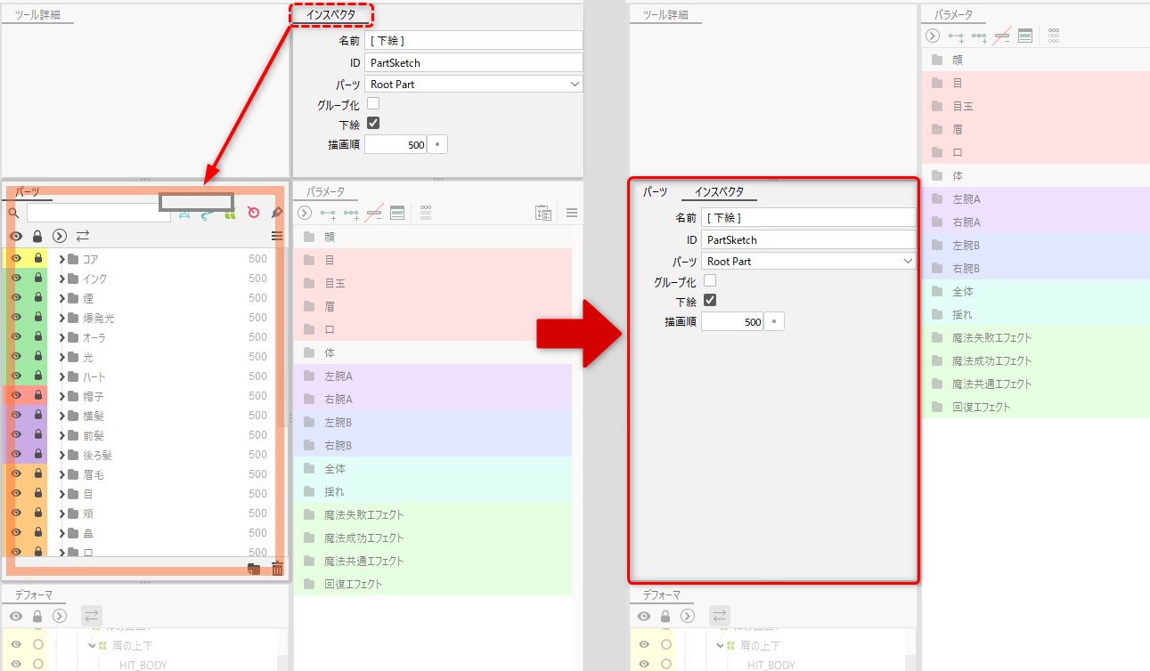Click the clipboard checklist icon in left Parameter panel
1150x671 pixels.
pyautogui.click(x=542, y=213)
